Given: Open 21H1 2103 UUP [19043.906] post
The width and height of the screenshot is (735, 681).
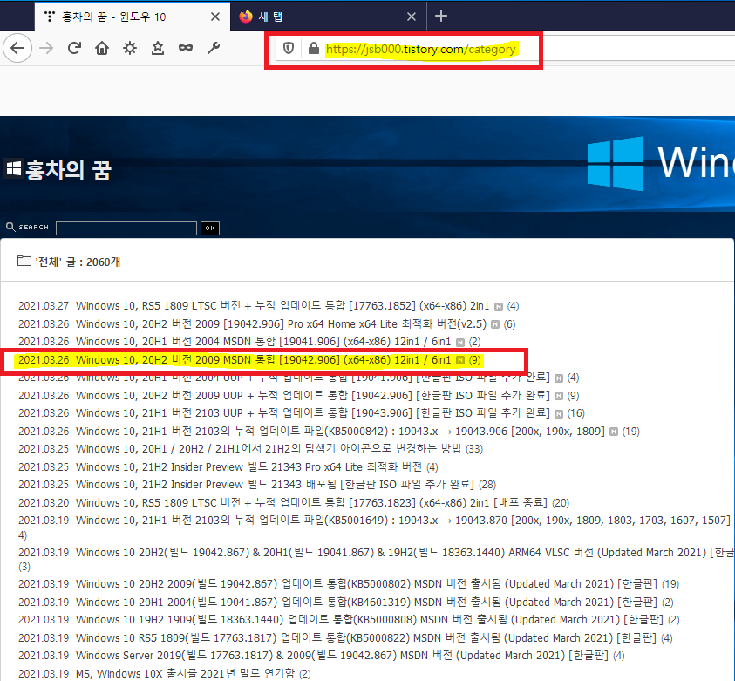Looking at the screenshot, I should (313, 413).
